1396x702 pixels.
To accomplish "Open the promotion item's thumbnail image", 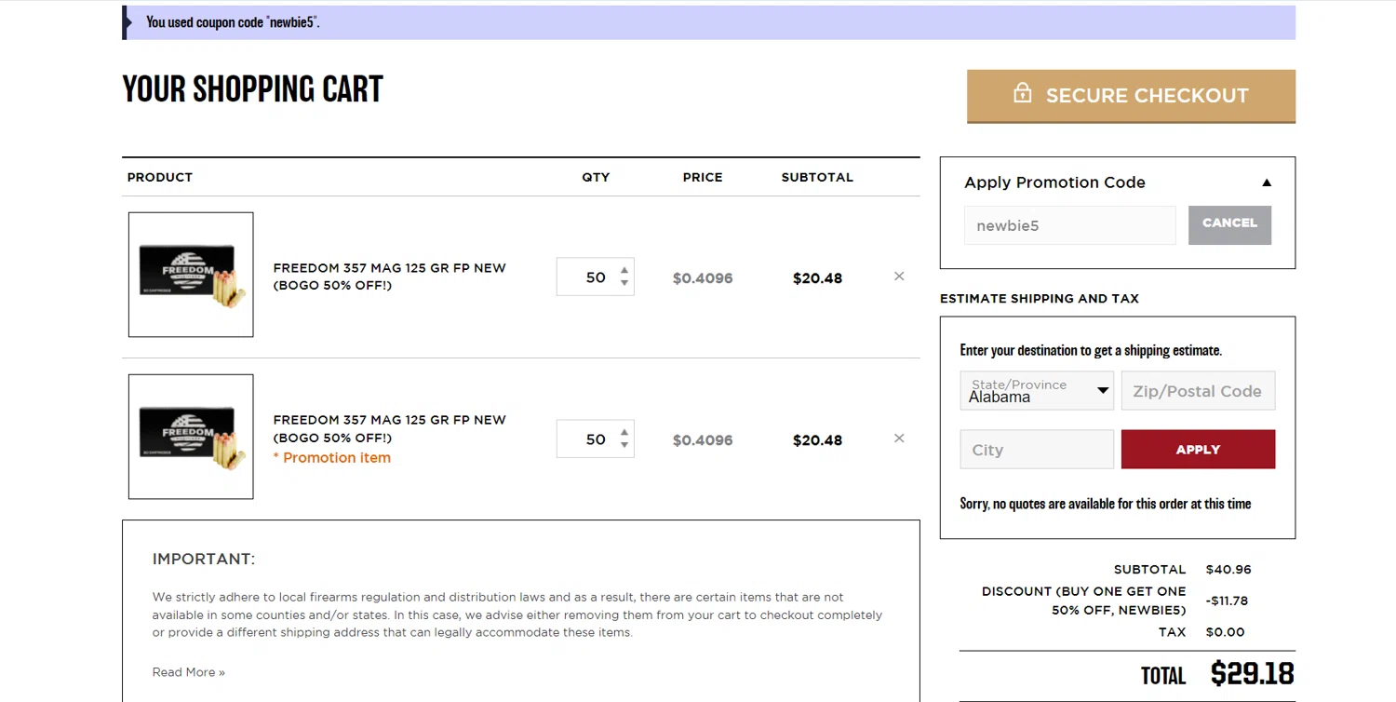I will 191,437.
